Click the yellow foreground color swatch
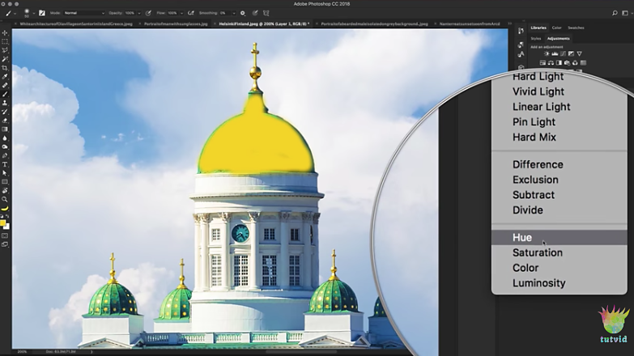 2,222
